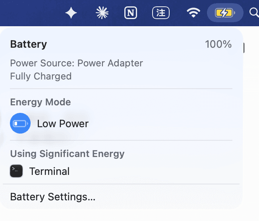This screenshot has height=221, width=259.
Task: Open the Notion menu bar icon
Action: click(130, 13)
